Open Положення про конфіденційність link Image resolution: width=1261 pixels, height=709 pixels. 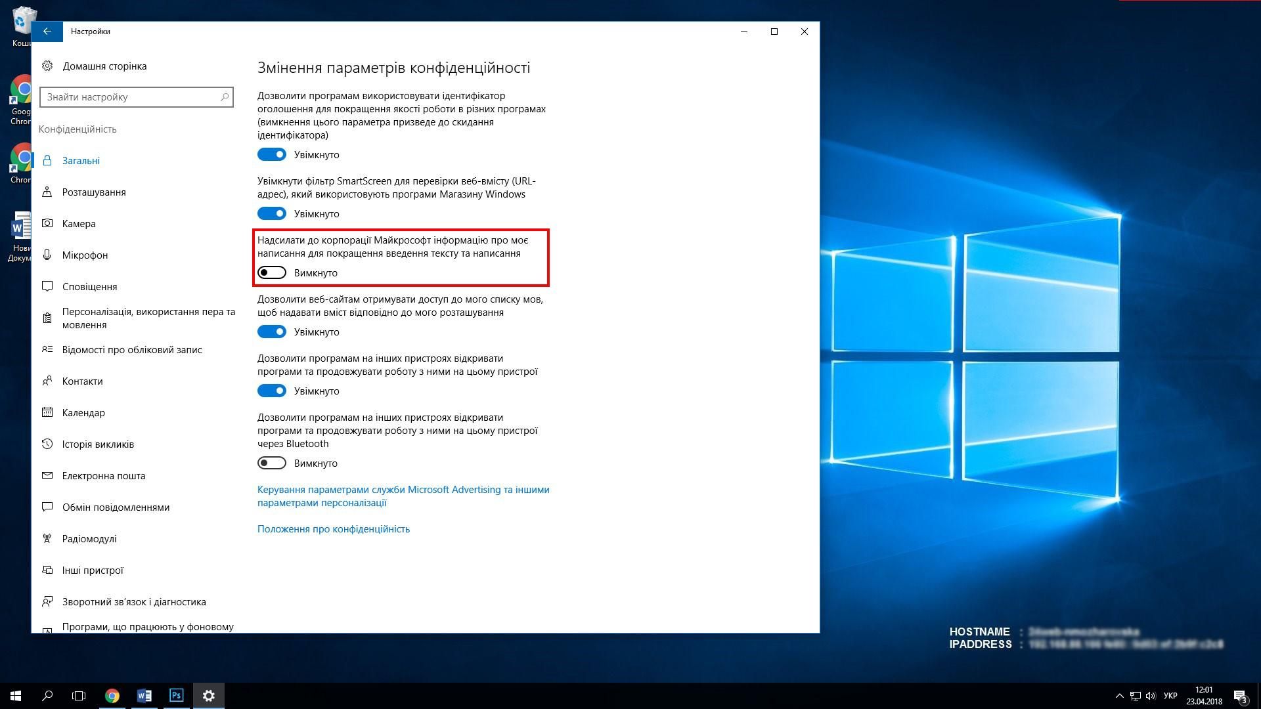pos(333,529)
